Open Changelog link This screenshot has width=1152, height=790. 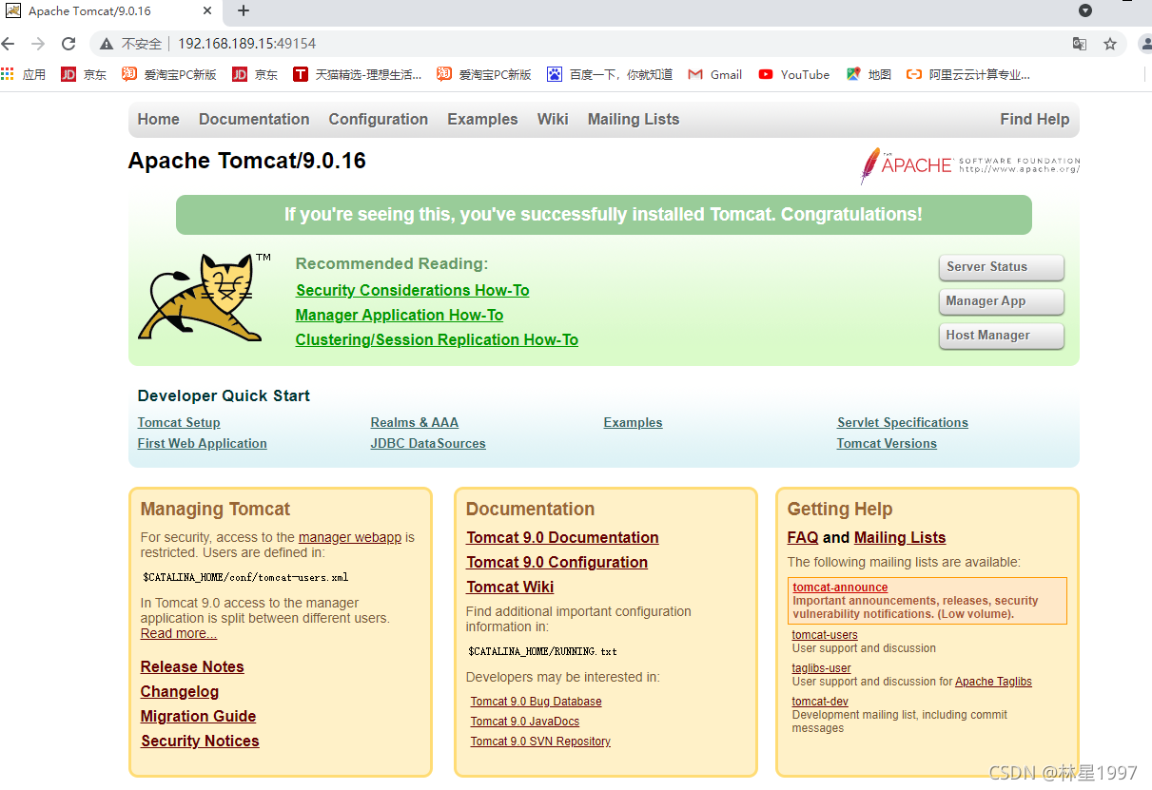click(180, 691)
